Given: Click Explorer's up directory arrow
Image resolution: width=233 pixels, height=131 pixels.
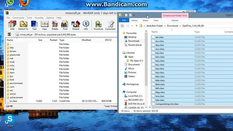Looking at the screenshot, I should (x=137, y=26).
